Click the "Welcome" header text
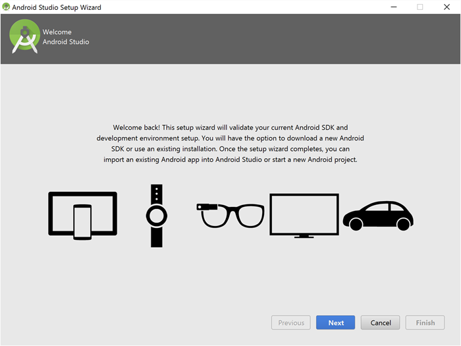Image resolution: width=461 pixels, height=346 pixels. pyautogui.click(x=57, y=32)
